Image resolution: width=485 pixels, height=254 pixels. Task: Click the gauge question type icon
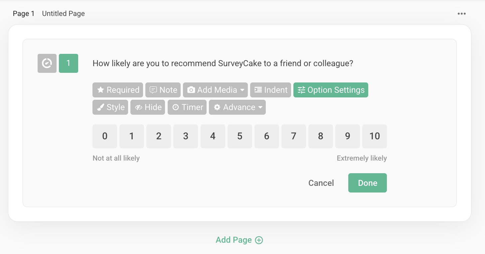point(47,63)
